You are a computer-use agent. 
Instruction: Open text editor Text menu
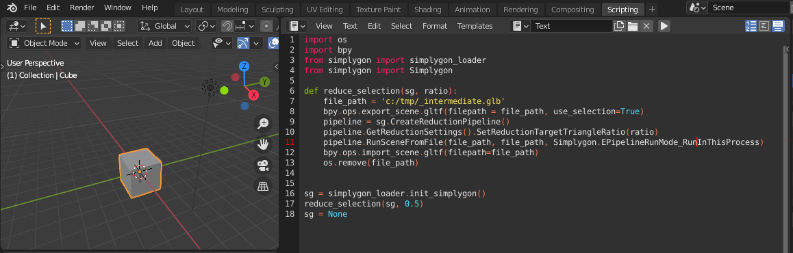coord(350,26)
